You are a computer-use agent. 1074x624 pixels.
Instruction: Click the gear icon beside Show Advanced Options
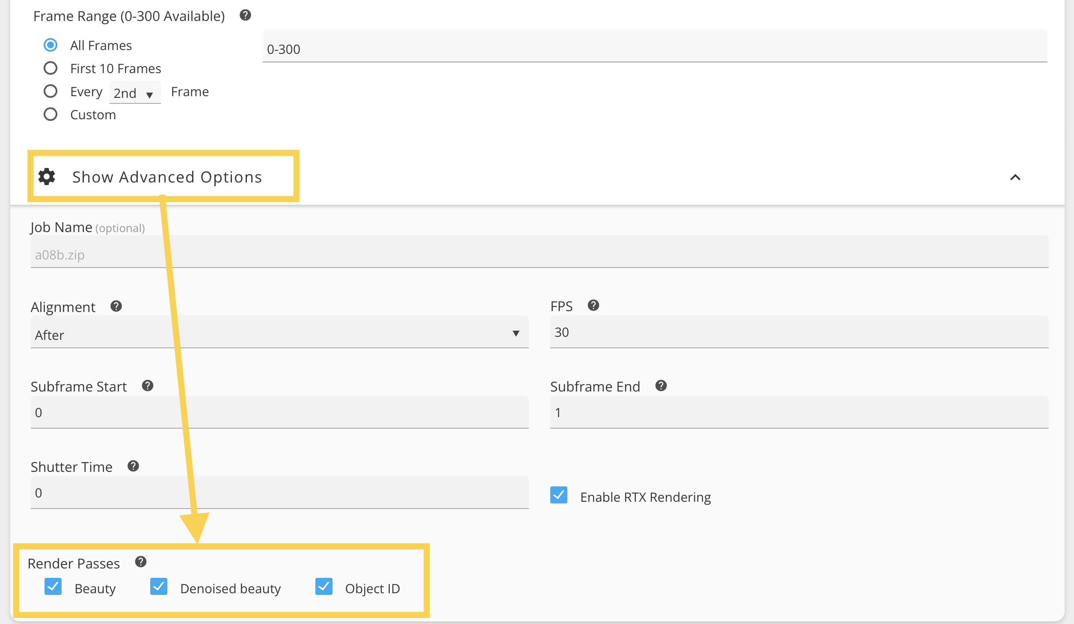point(47,177)
